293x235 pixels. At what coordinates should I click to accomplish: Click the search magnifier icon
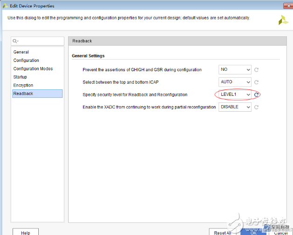tap(16, 41)
